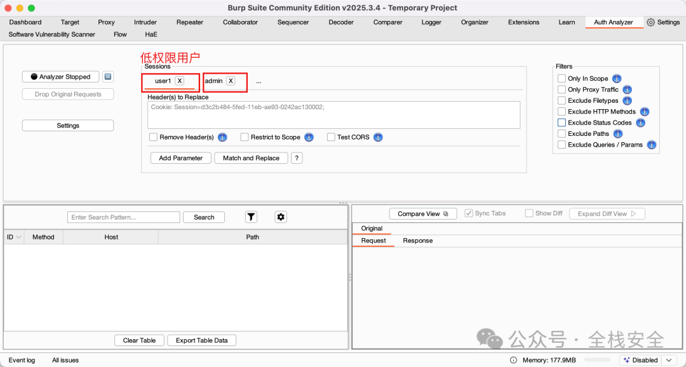
Task: Open info icon next to Restrict to Scope
Action: (309, 137)
